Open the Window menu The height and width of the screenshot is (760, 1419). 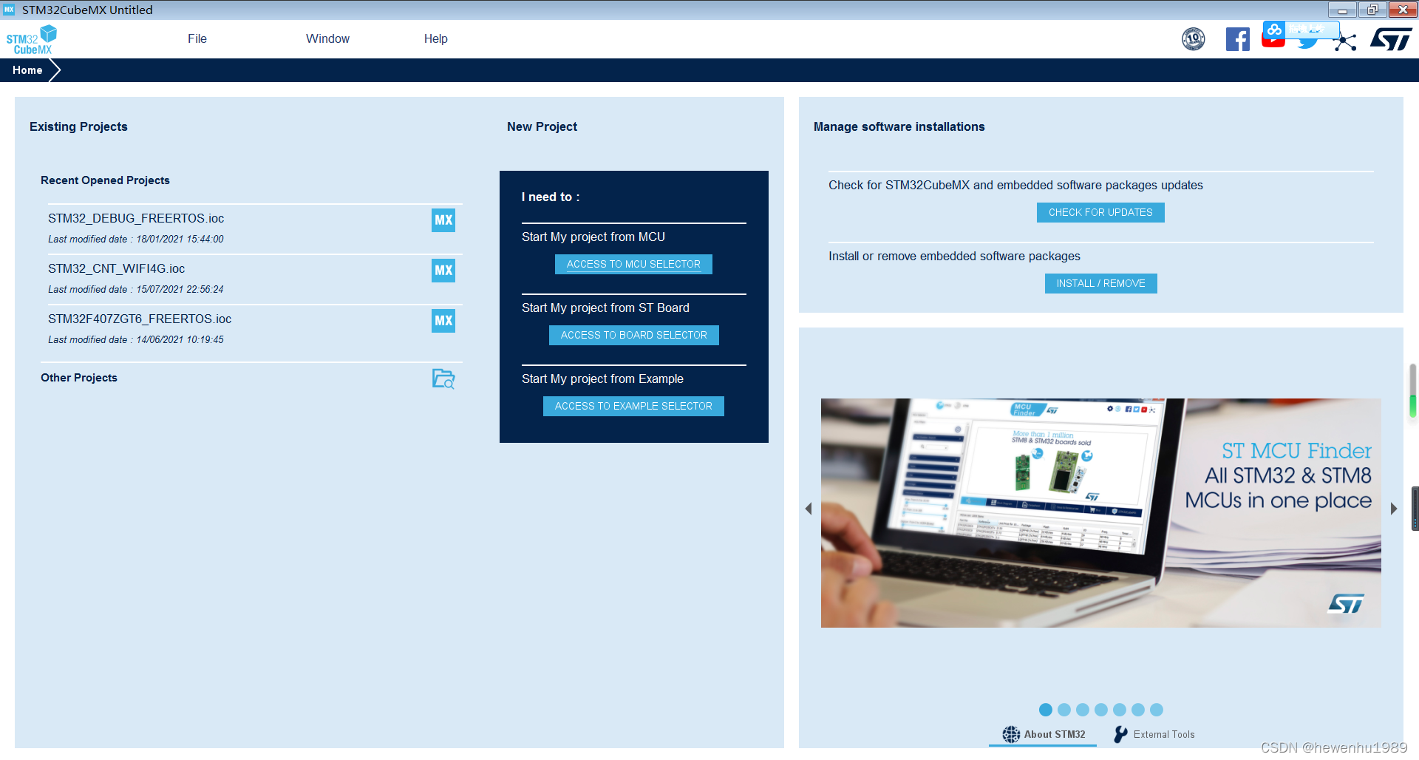pyautogui.click(x=327, y=38)
